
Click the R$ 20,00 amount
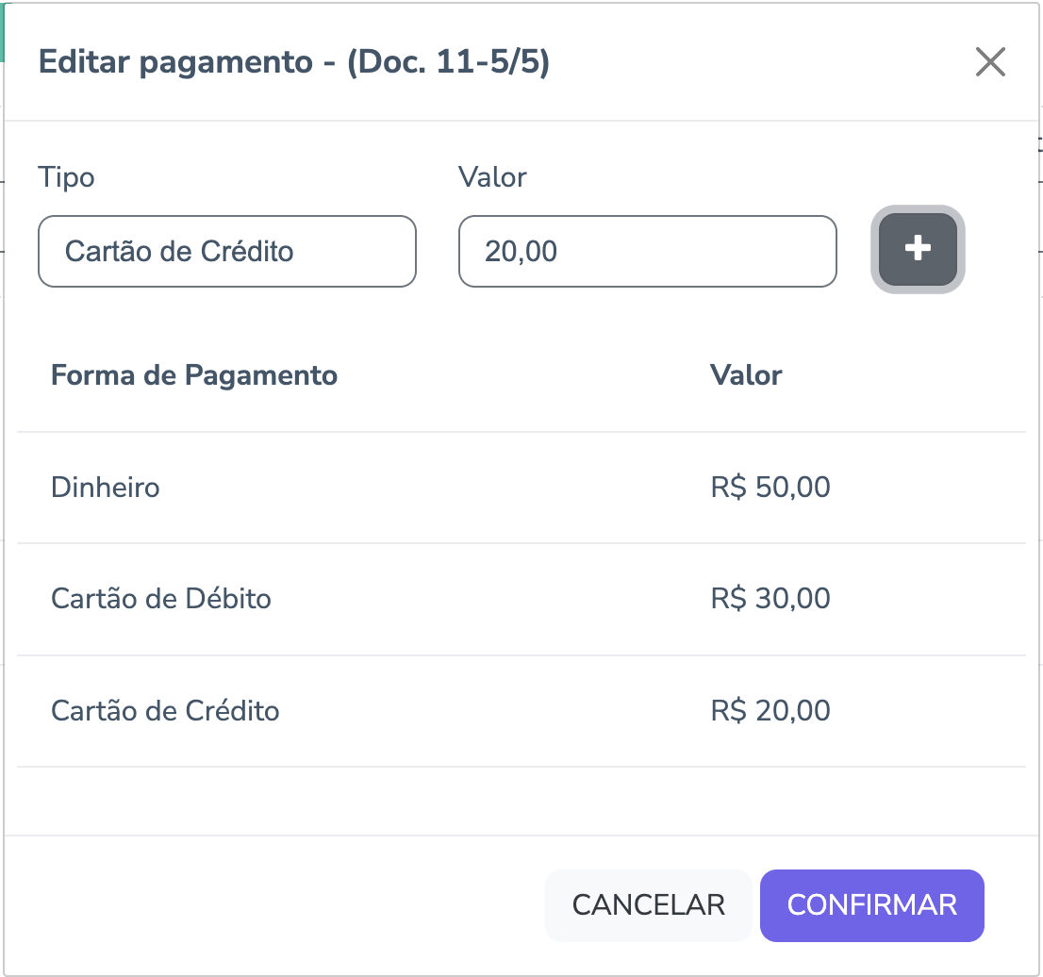click(770, 710)
